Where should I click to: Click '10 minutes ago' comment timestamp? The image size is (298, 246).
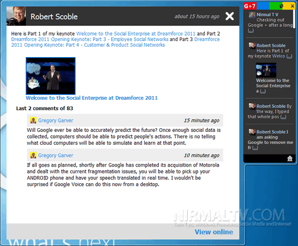202,156
